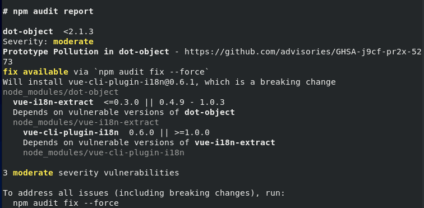Screen dimensions: 424x208
Task: Click the wrapped '73' advisory ID fragment
Action: [x=8, y=62]
